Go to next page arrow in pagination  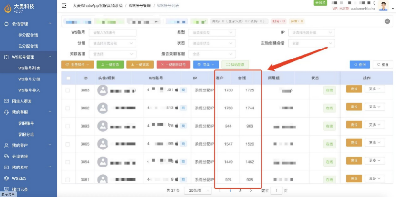click(251, 191)
